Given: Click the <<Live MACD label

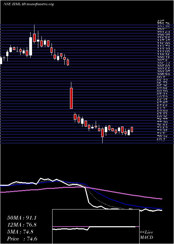Looking at the screenshot, I should click(147, 235).
